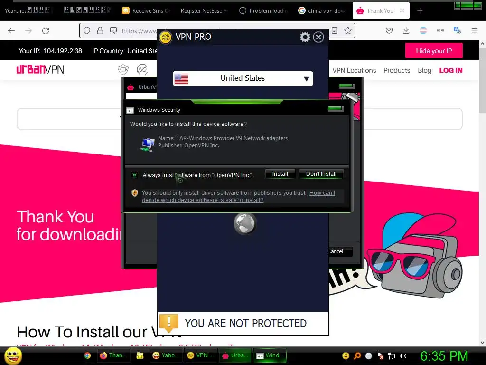The width and height of the screenshot is (486, 365).
Task: Open the Blog menu item
Action: pos(424,70)
